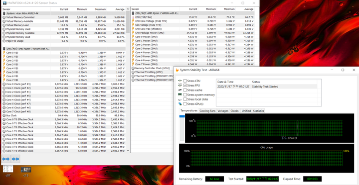Click the icon beside Virtual Memory Commited

(4, 17)
